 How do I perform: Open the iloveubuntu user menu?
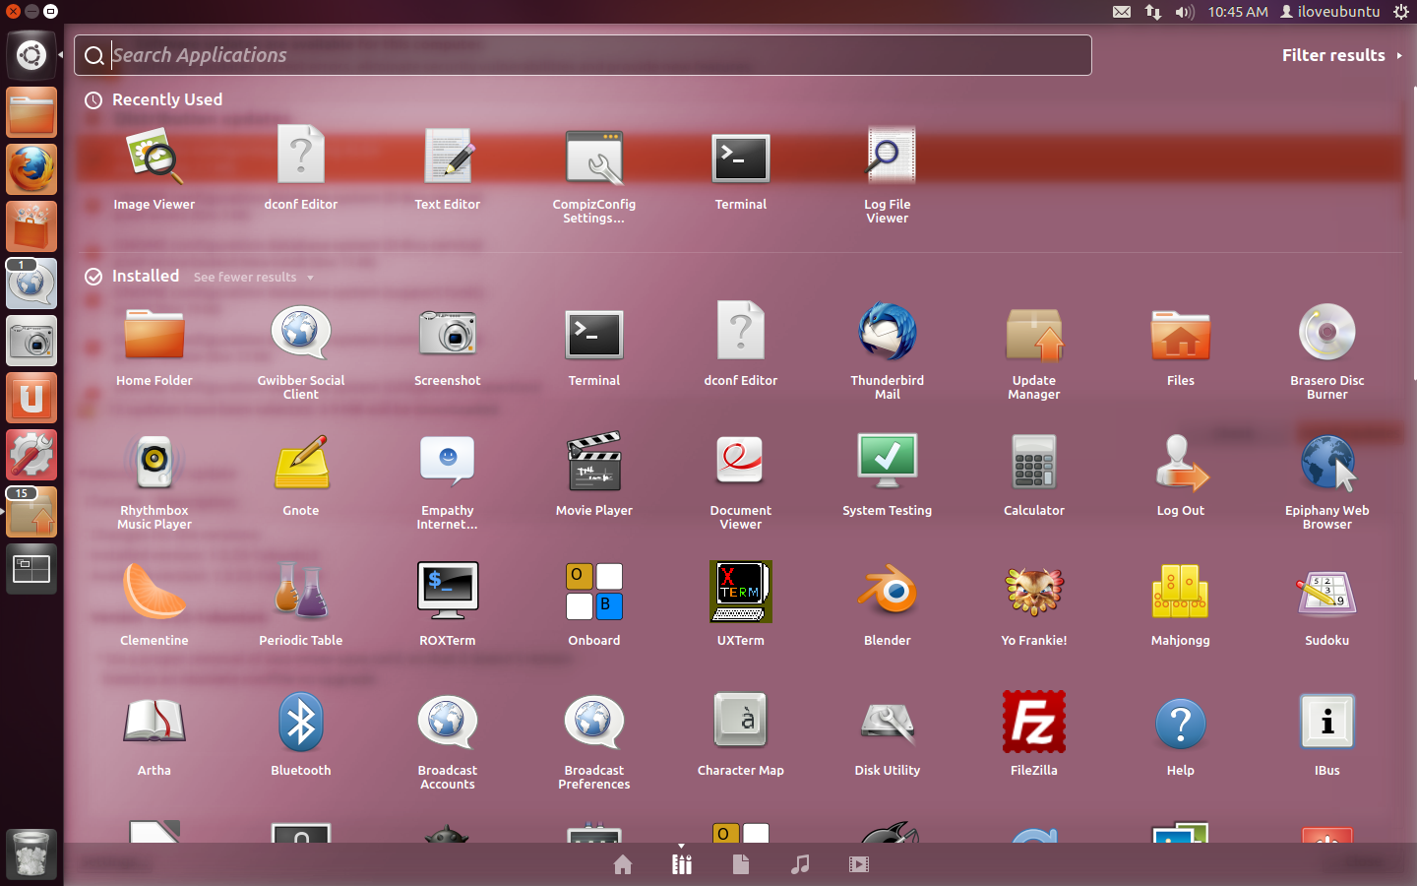coord(1329,12)
